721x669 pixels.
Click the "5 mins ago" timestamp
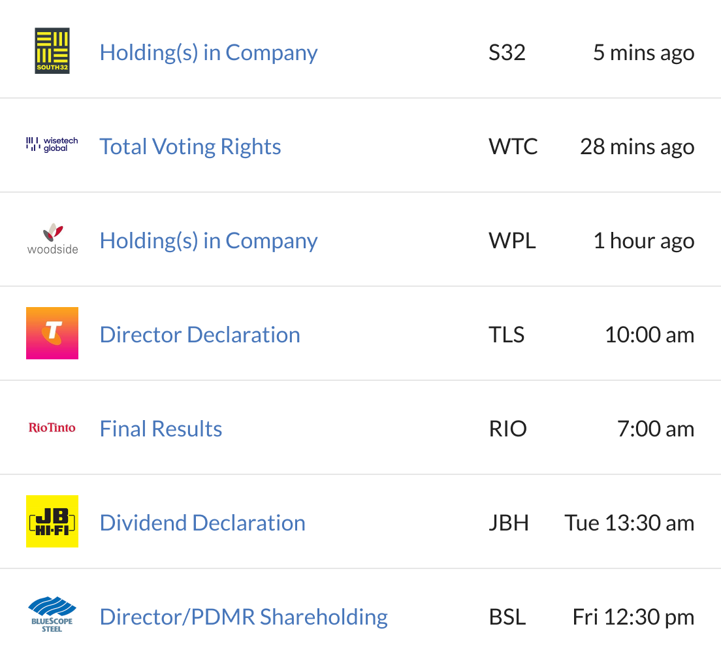pos(643,52)
